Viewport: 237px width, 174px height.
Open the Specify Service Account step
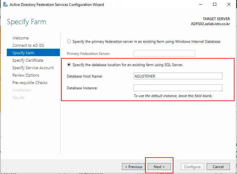[x=33, y=68]
